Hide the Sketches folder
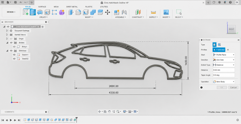 click(x=11, y=51)
